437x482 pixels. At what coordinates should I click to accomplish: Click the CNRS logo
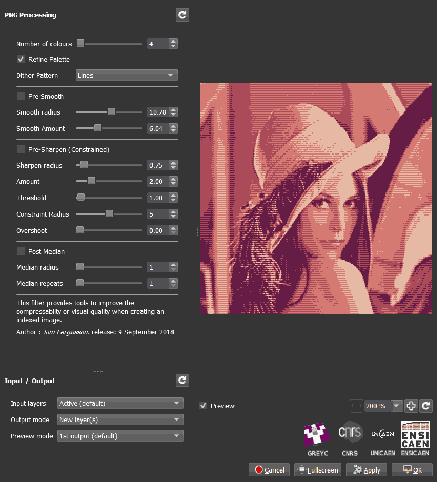pos(350,432)
